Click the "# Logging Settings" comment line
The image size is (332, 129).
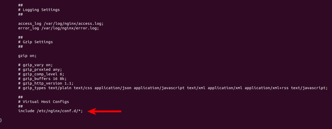point(39,10)
